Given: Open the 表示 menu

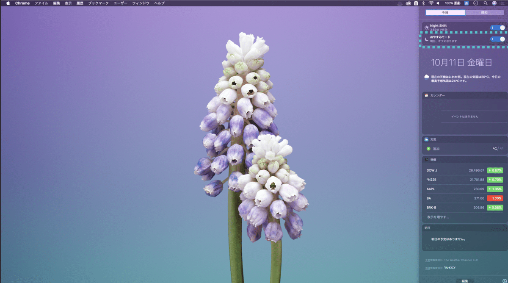Looking at the screenshot, I should [x=68, y=3].
